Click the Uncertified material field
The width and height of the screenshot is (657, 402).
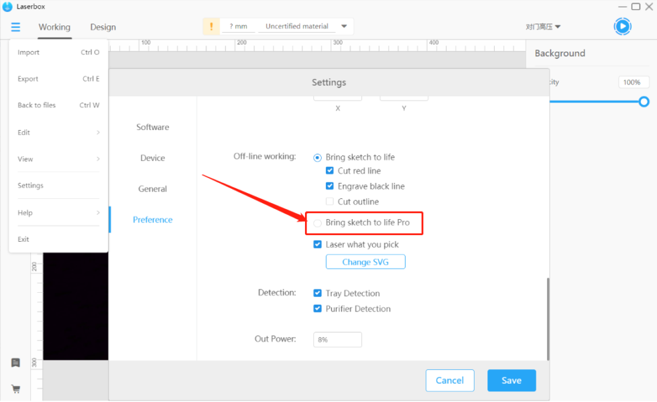(x=296, y=26)
